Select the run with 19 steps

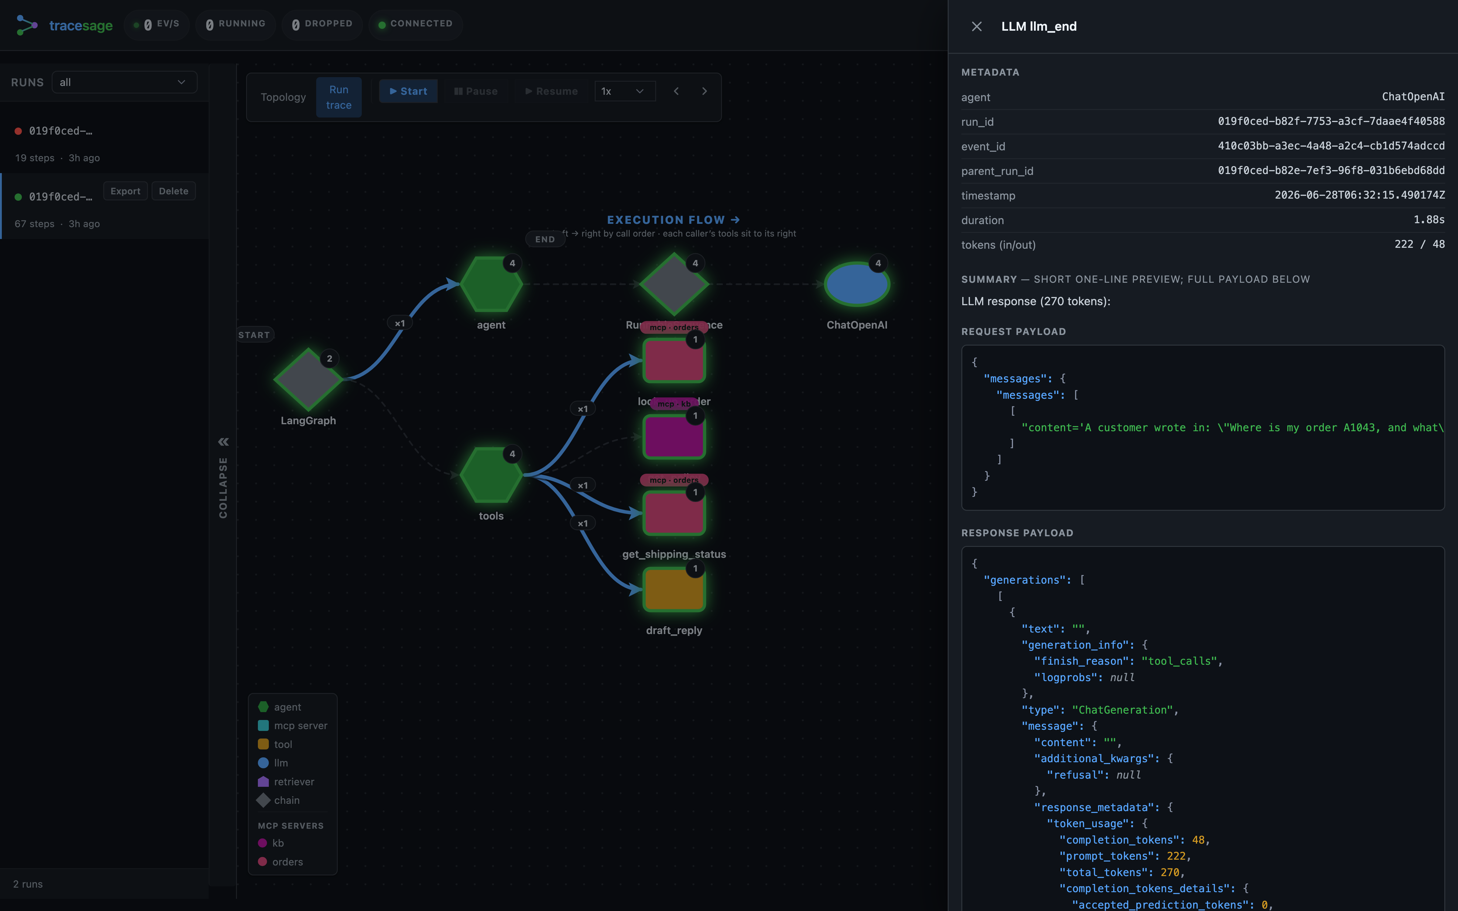pos(105,143)
